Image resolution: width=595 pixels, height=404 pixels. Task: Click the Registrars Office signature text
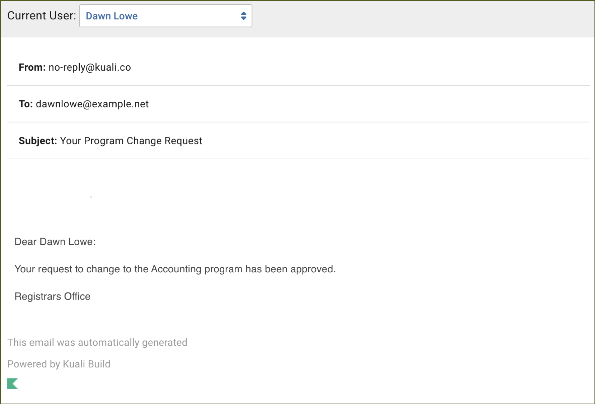52,296
